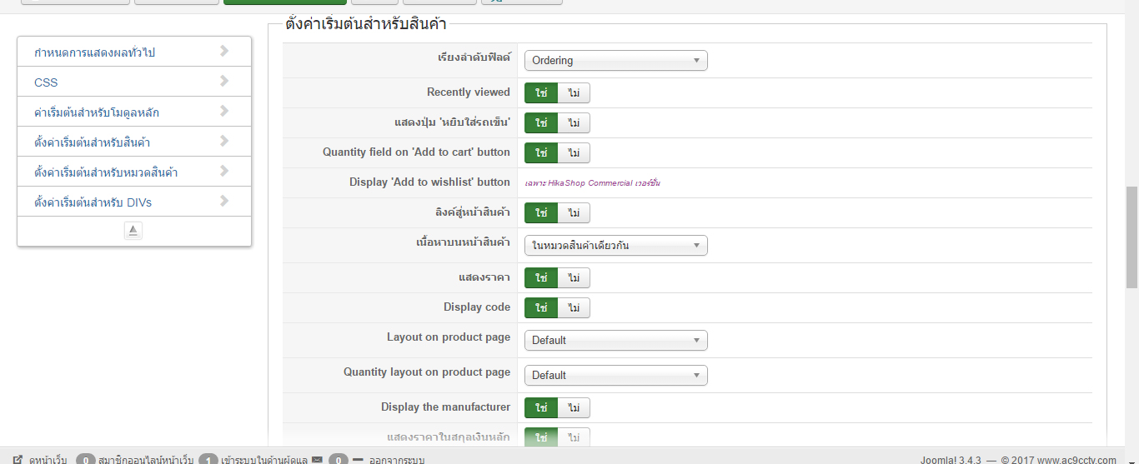
Task: Set แสดงปุ่ม 'หยิบใส่รถเข็น' to ไม่
Action: click(x=574, y=122)
